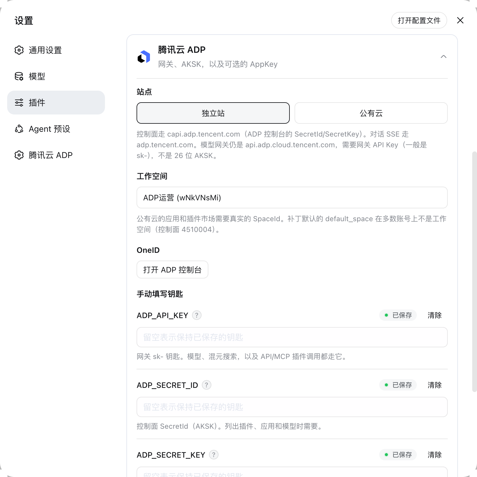
Task: Clear the saved ADP_SECRET_ID with 清除
Action: pos(435,385)
